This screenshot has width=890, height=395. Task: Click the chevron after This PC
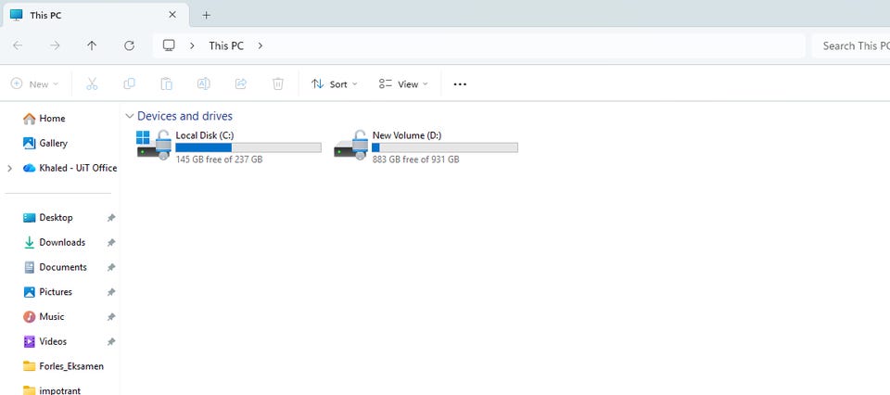coord(260,45)
